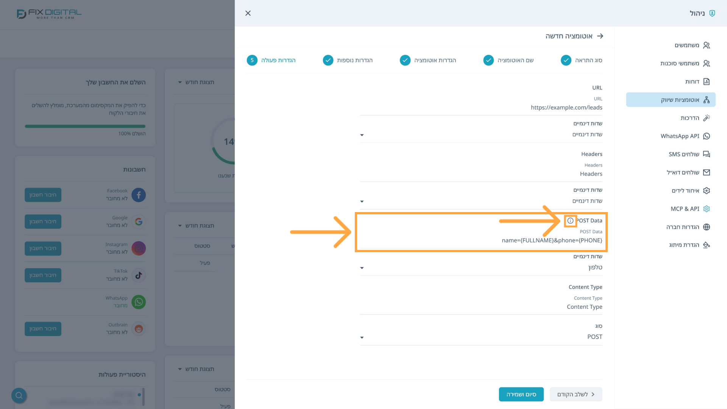
Task: Click back arrow next to אוטומציה חדשה
Action: [x=600, y=36]
